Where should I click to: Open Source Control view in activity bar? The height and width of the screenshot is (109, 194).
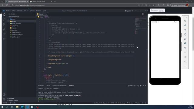4,24
